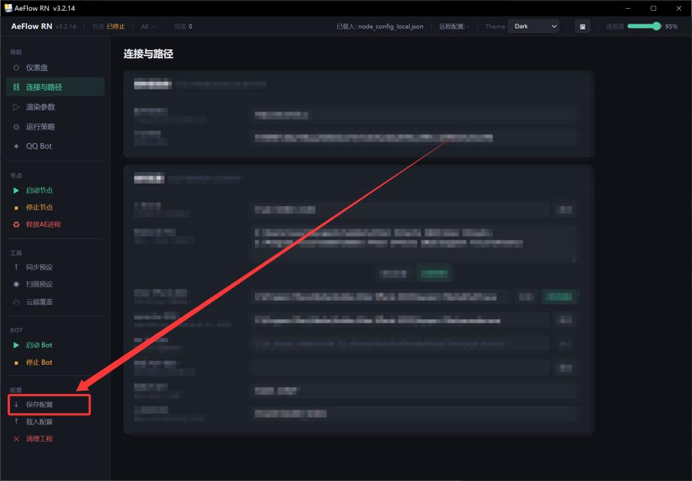Select 渲染参数 in the navigation sidebar

pos(40,107)
